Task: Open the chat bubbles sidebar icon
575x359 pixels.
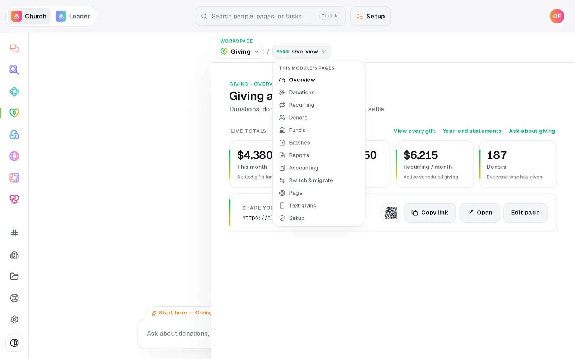Action: pos(14,48)
